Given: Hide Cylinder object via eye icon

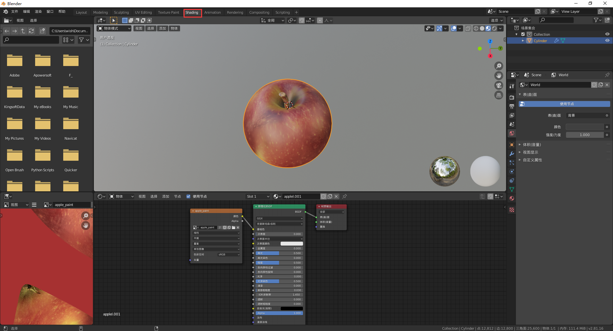Looking at the screenshot, I should [x=607, y=40].
